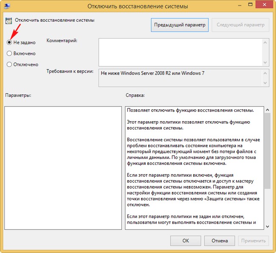
Task: Click the title bar system menu icon
Action: coord(7,6)
